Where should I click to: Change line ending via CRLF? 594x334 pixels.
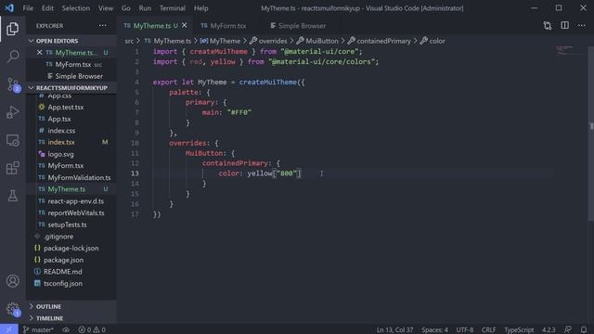(x=489, y=330)
